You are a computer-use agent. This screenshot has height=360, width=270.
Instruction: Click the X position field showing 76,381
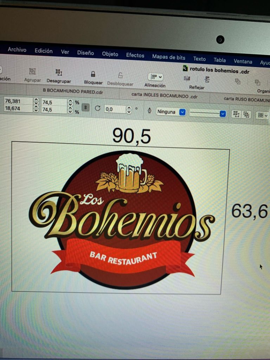18,101
